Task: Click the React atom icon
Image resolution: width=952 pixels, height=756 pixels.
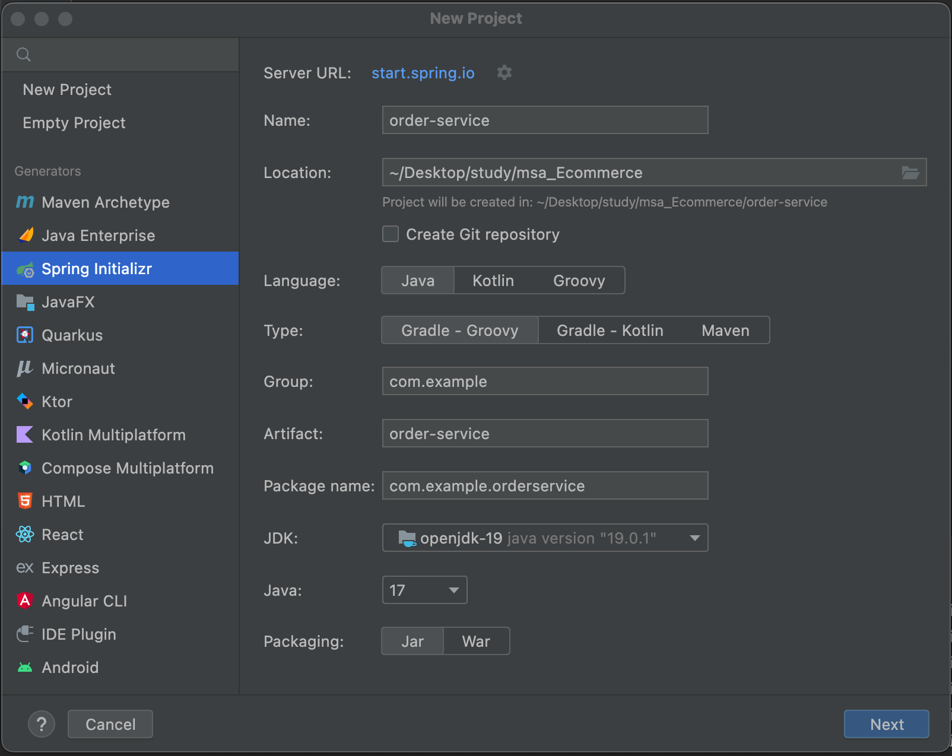Action: pos(25,535)
